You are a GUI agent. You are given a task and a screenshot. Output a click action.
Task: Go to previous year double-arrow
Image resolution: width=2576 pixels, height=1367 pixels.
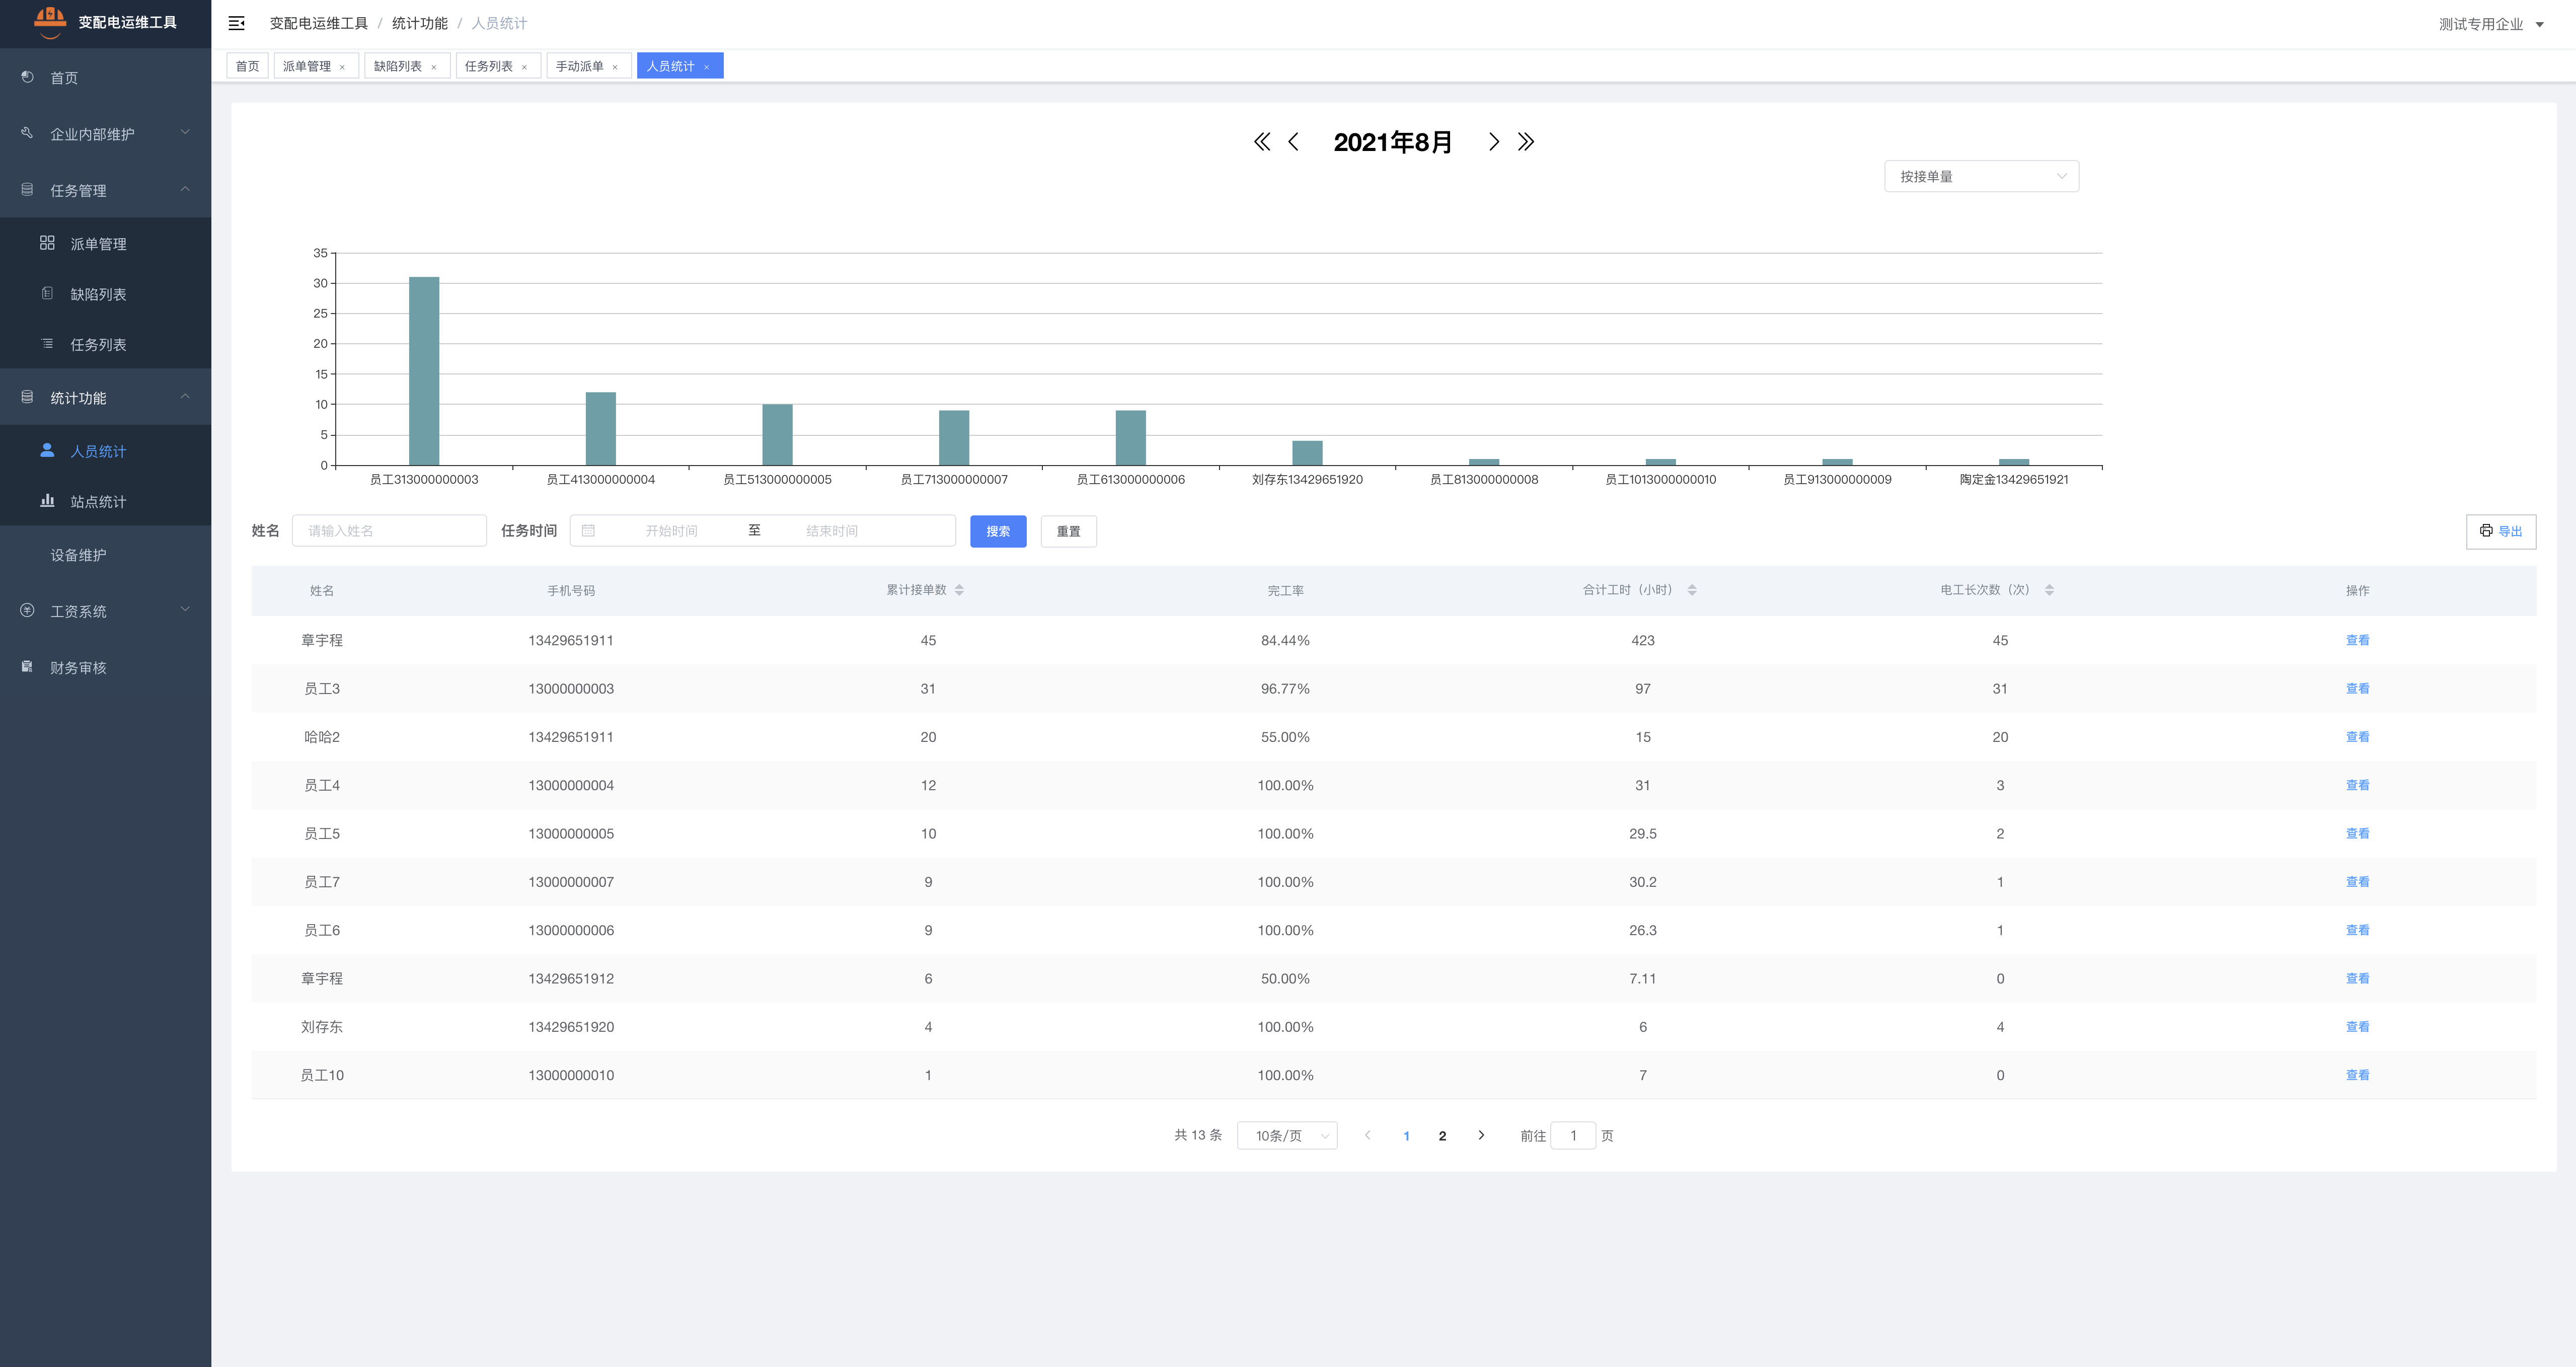click(x=1262, y=142)
